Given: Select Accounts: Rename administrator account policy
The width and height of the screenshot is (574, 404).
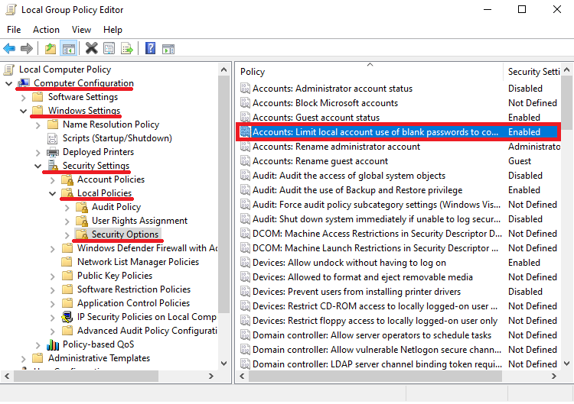Looking at the screenshot, I should coord(336,147).
